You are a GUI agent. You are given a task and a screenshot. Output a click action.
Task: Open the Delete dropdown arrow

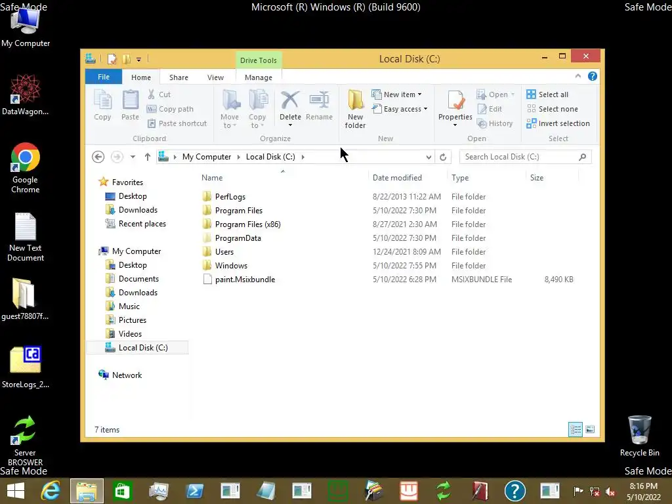point(290,125)
